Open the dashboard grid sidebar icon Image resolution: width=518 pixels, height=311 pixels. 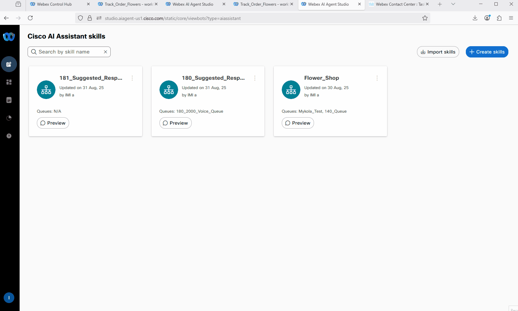[9, 82]
